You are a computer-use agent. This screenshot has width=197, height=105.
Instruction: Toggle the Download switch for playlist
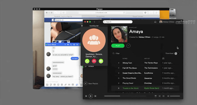point(177,54)
